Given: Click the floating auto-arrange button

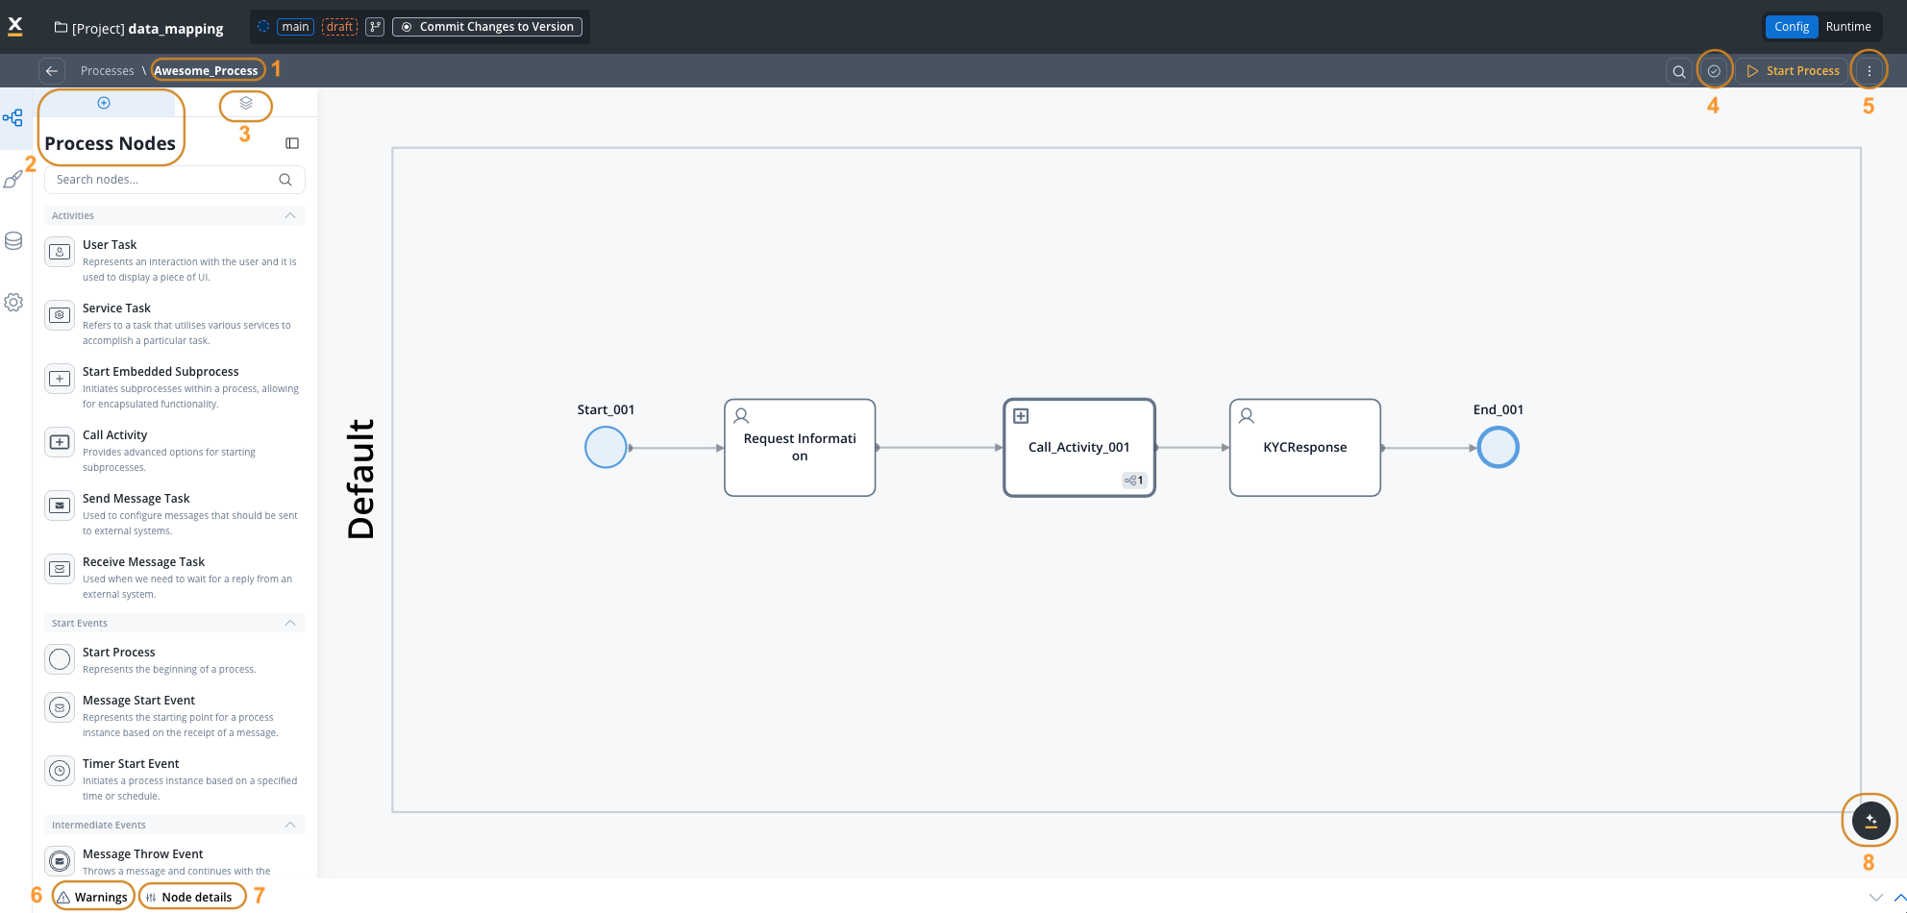Looking at the screenshot, I should point(1870,821).
